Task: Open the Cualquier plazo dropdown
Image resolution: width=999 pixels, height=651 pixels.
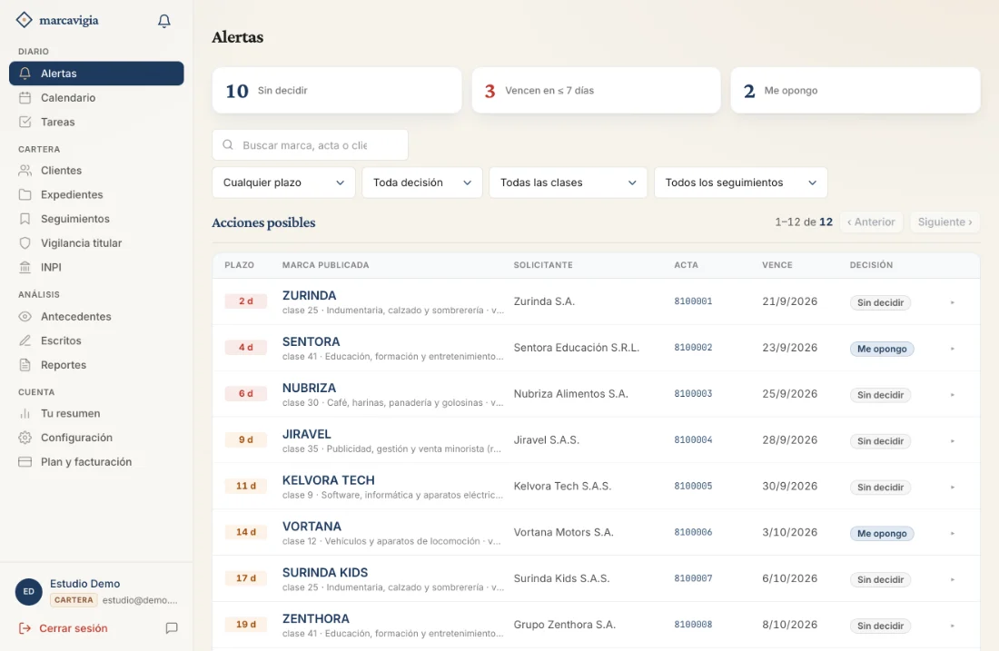Action: click(x=283, y=182)
